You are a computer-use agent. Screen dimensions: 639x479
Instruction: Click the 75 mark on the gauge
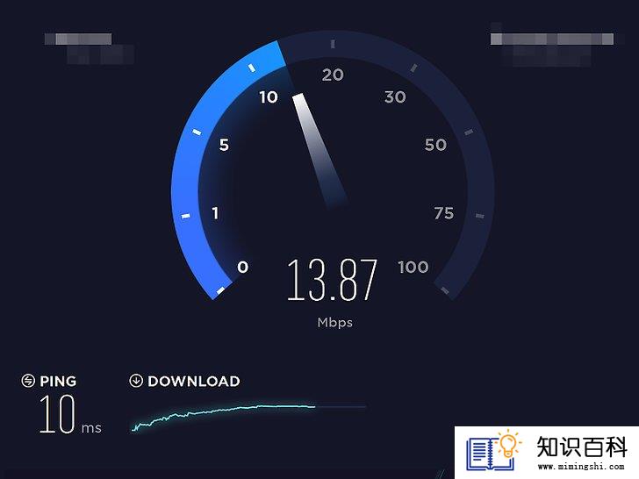click(x=444, y=213)
